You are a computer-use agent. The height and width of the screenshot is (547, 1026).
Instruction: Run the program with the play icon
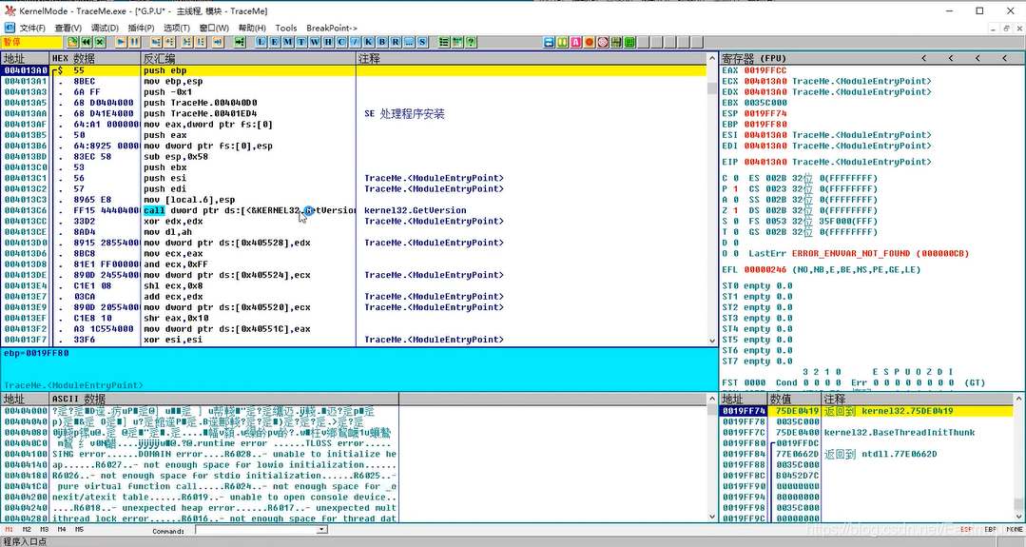tap(121, 42)
